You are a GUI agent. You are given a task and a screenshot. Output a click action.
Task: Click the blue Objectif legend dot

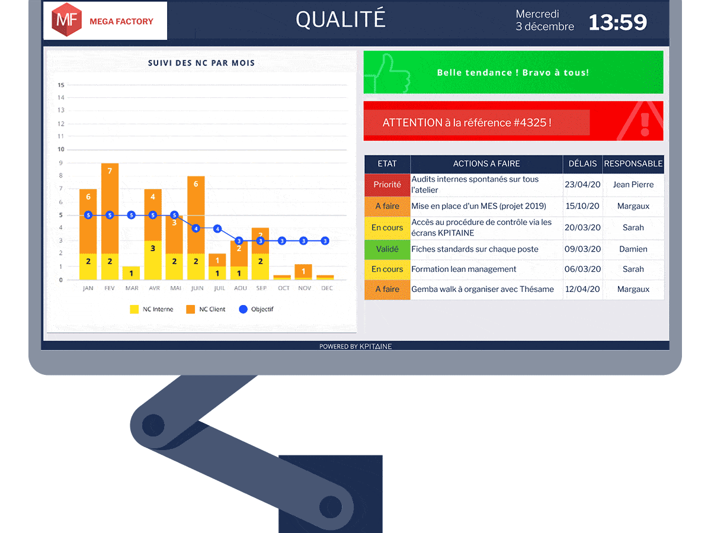[242, 309]
